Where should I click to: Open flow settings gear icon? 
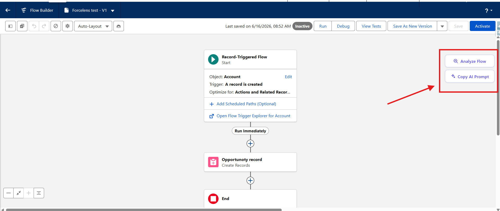pyautogui.click(x=68, y=26)
